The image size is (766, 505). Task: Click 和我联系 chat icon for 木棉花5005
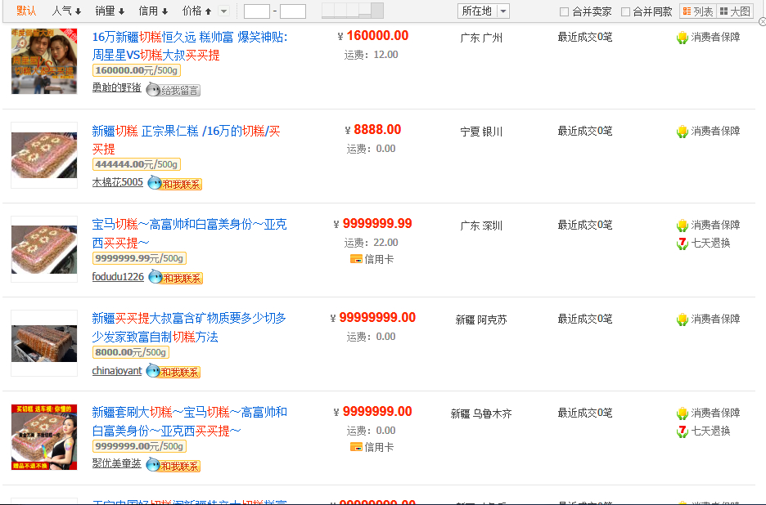(x=175, y=184)
